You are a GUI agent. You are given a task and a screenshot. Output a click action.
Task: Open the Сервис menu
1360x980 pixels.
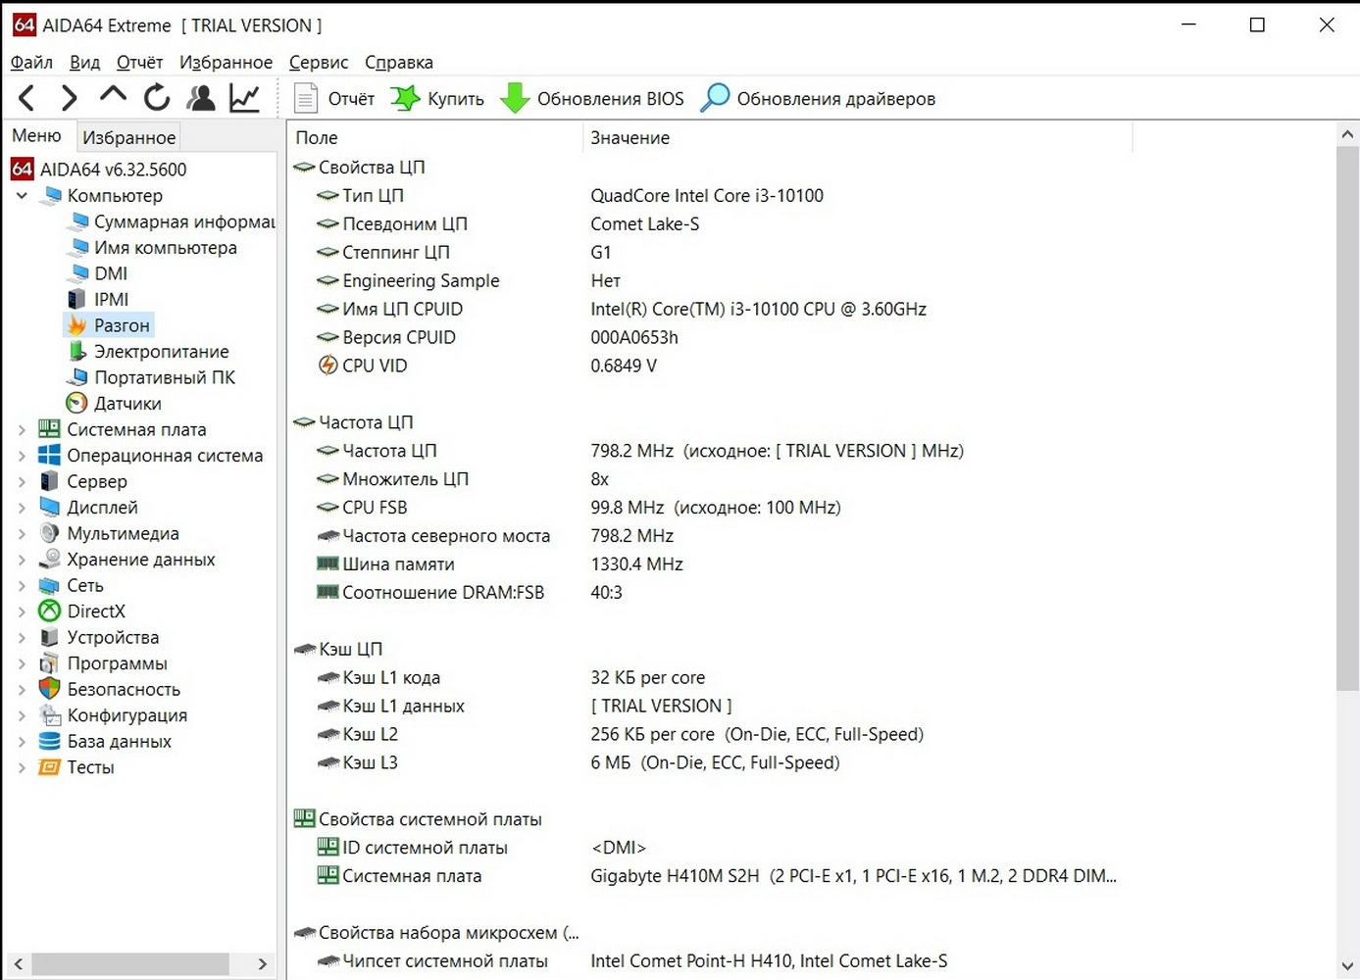319,62
